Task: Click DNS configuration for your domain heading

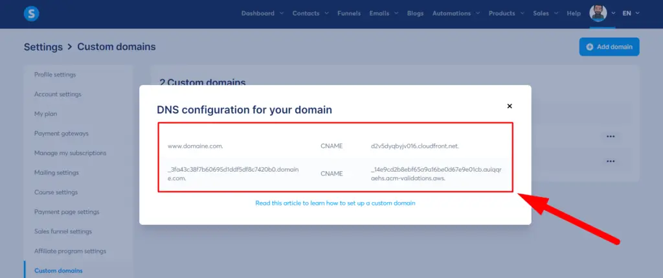Action: point(244,110)
